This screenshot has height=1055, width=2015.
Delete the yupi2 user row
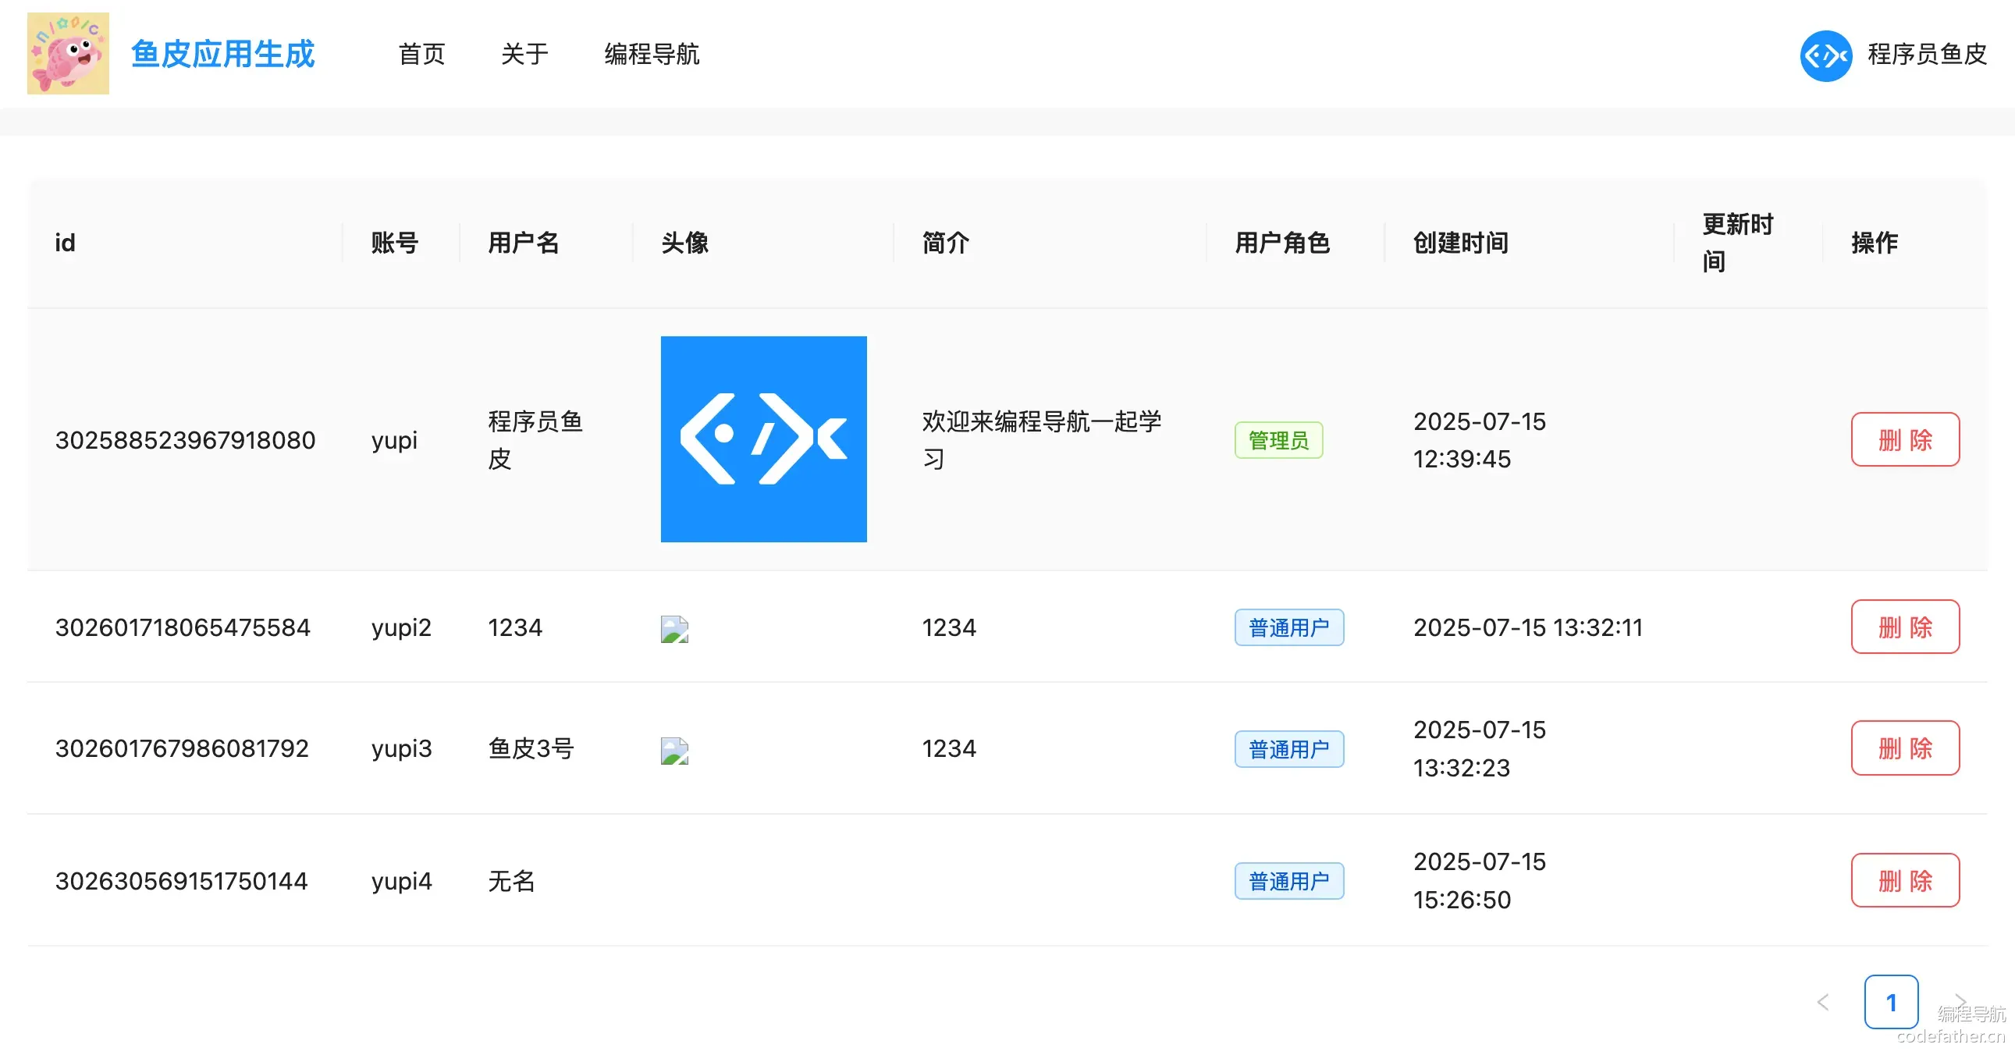pos(1905,627)
